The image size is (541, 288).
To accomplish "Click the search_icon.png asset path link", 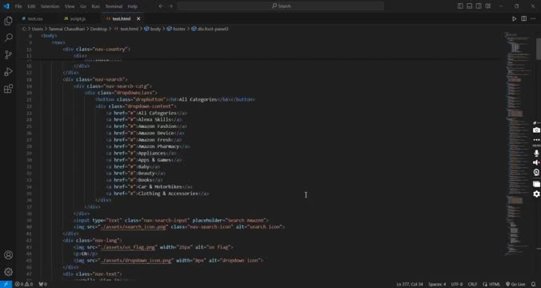I will coord(133,227).
